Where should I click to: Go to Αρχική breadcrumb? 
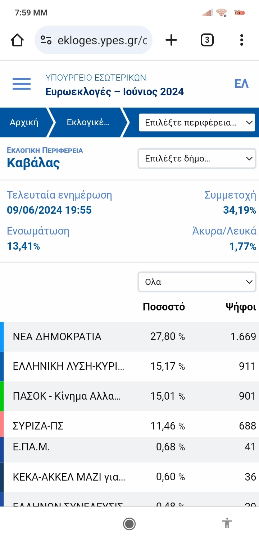[24, 122]
